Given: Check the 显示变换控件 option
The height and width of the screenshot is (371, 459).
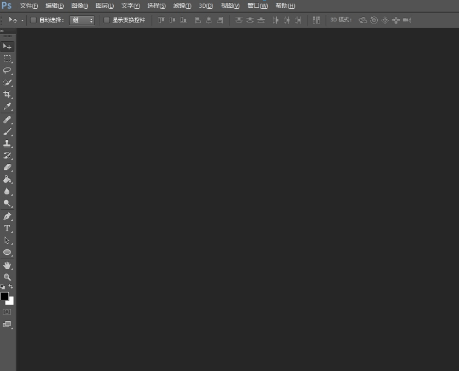Looking at the screenshot, I should pyautogui.click(x=107, y=20).
